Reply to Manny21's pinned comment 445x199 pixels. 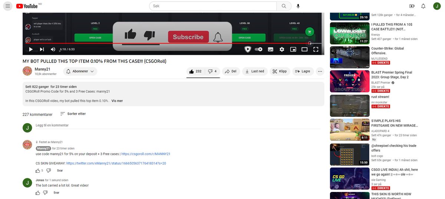click(60, 171)
